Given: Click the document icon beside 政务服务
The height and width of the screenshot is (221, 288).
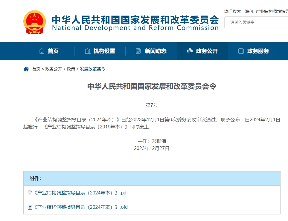Looking at the screenshot, I should tap(241, 51).
